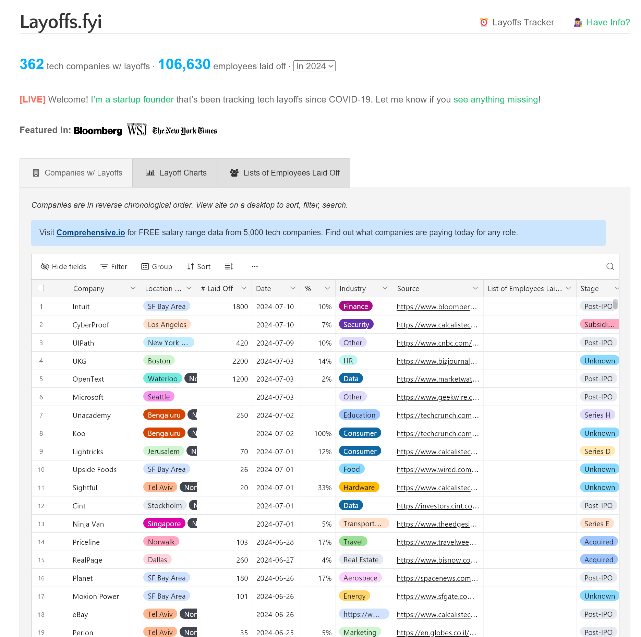Click the Group icon in the toolbar
Screen dimensions: 641x637
[145, 266]
